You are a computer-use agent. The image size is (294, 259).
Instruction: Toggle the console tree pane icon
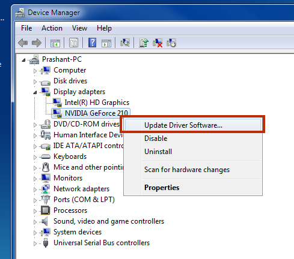click(x=55, y=43)
